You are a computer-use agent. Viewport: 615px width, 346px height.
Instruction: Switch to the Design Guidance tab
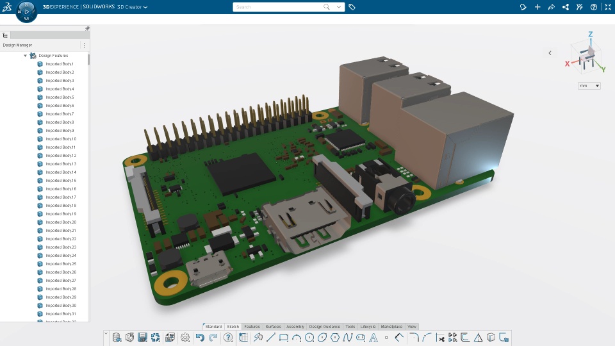coord(324,326)
